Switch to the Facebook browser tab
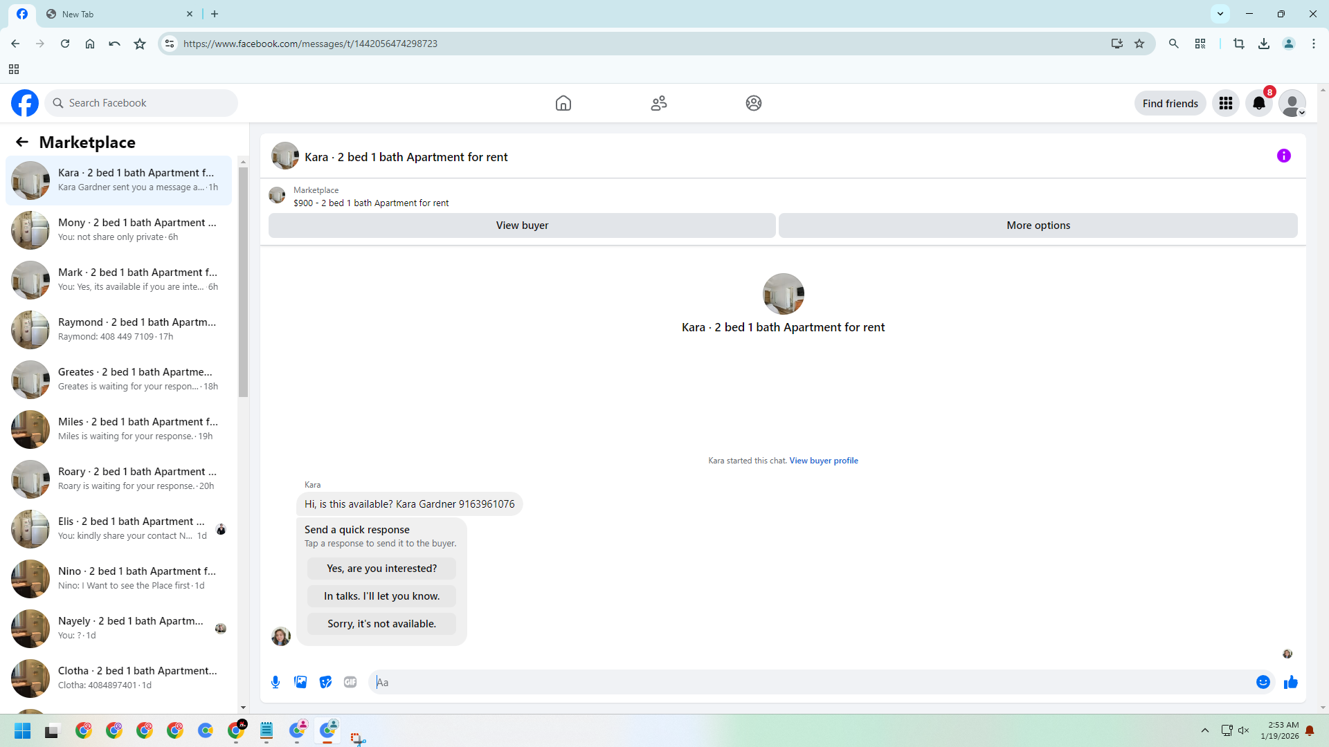 (22, 14)
